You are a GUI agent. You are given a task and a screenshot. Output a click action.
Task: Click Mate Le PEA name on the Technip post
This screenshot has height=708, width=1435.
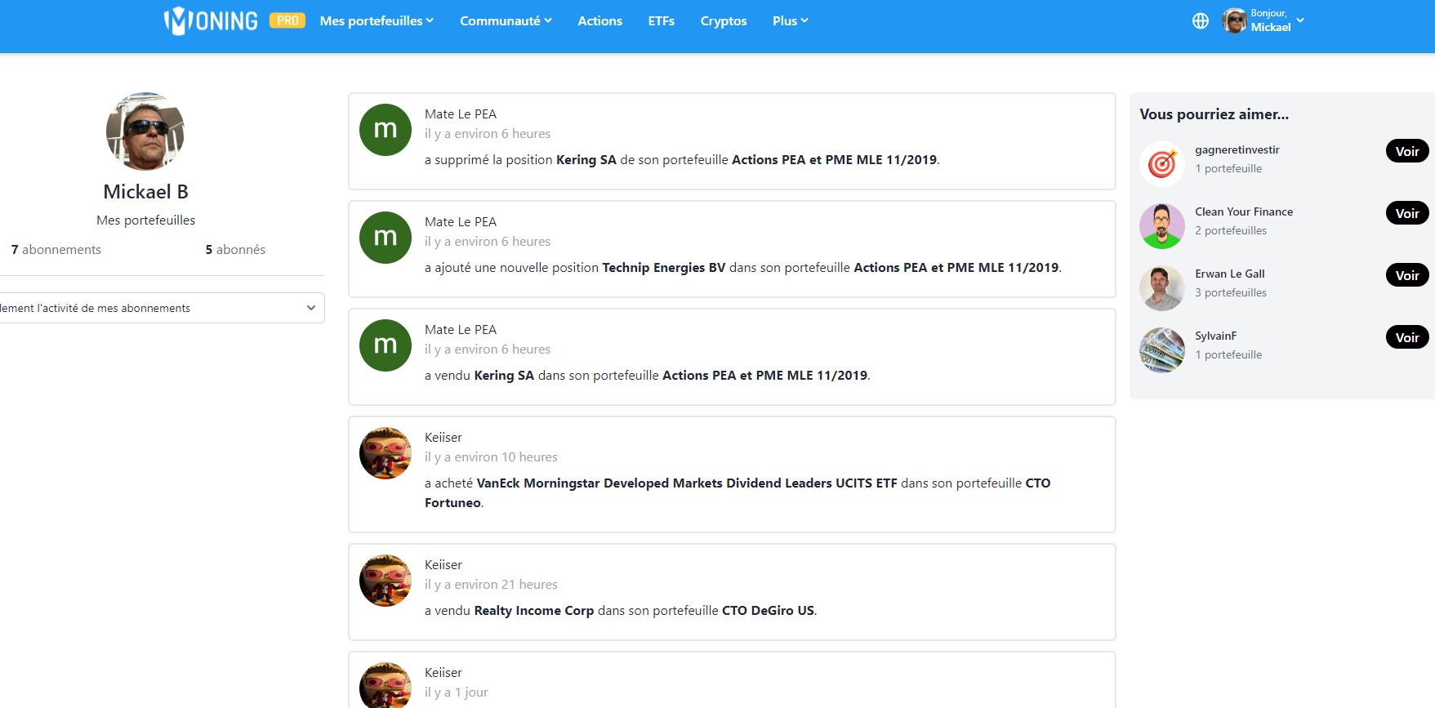[461, 221]
